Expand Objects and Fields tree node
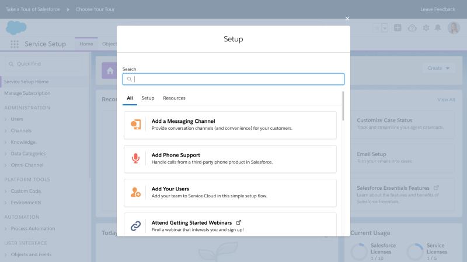Screen dimensions: 467x262 pyautogui.click(x=5, y=255)
